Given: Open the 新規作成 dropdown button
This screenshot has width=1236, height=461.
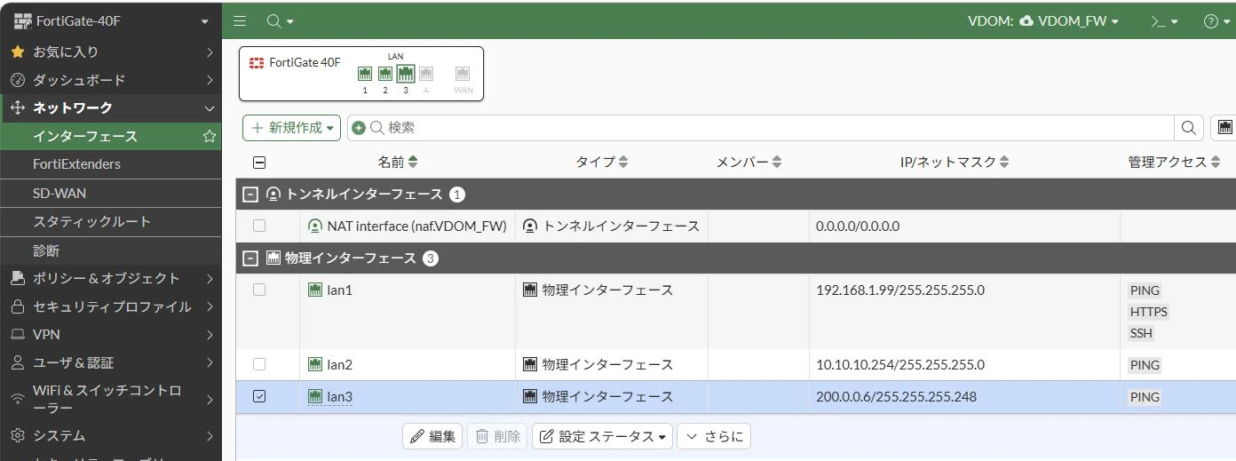Looking at the screenshot, I should click(x=292, y=128).
